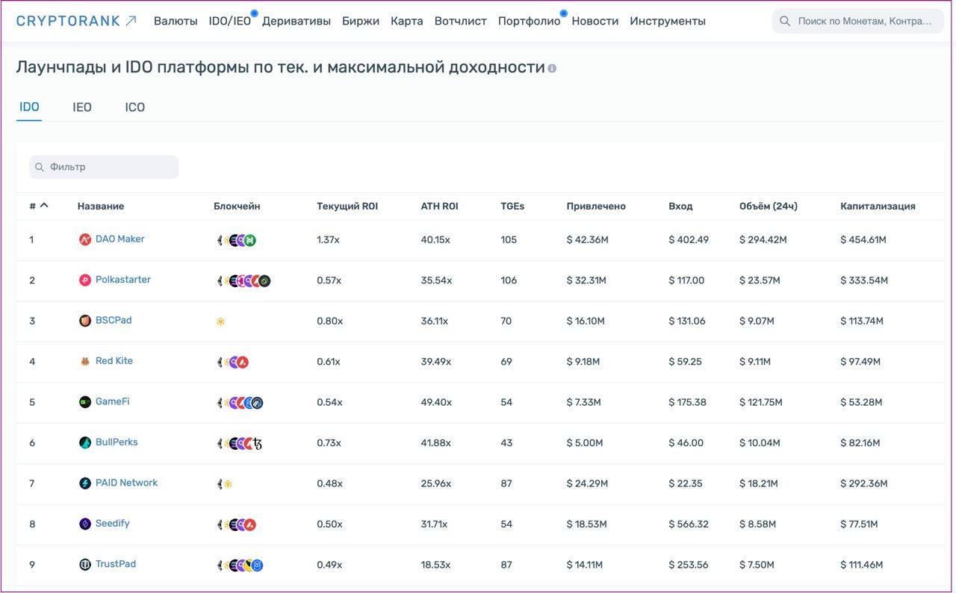Switch to the IEO tab
This screenshot has width=956, height=593.
click(x=82, y=107)
